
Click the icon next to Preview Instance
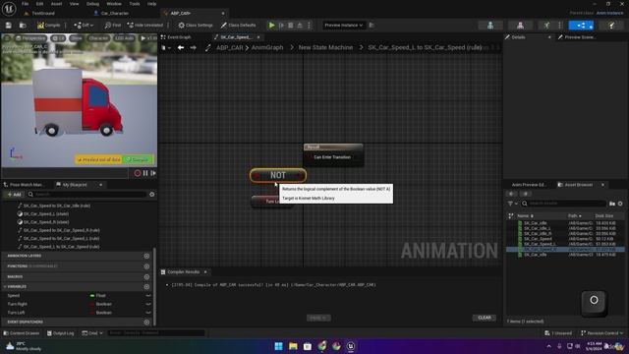tap(372, 26)
